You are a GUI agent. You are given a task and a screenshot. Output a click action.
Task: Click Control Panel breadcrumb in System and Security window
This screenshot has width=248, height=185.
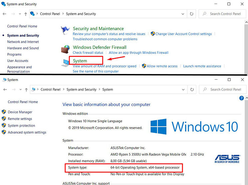pos(50,14)
